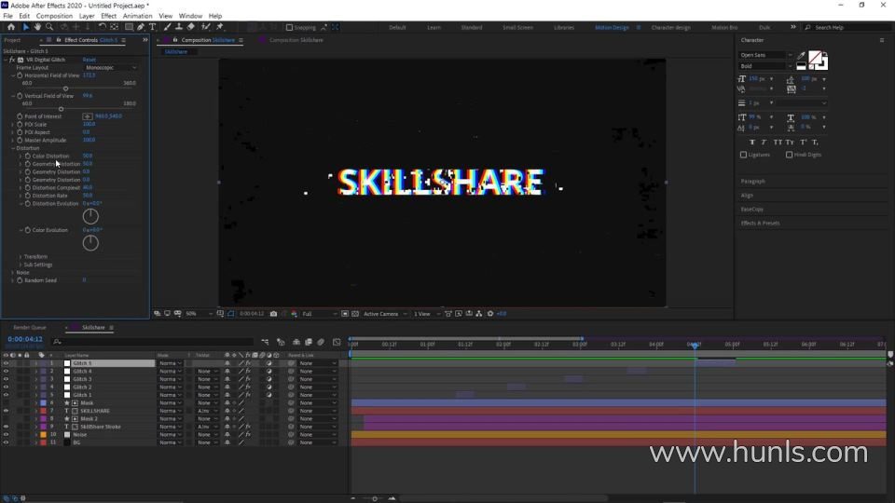Viewport: 895px width, 503px height.
Task: Select the Hand tool in toolbar
Action: pyautogui.click(x=37, y=27)
